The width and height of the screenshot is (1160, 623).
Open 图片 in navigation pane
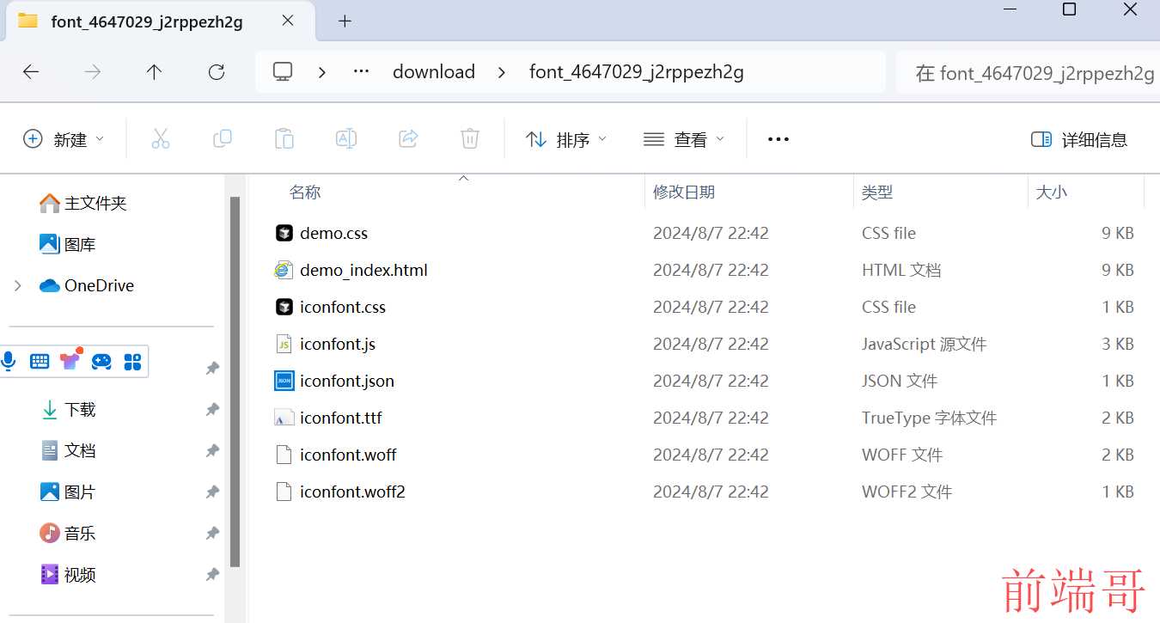pos(69,492)
